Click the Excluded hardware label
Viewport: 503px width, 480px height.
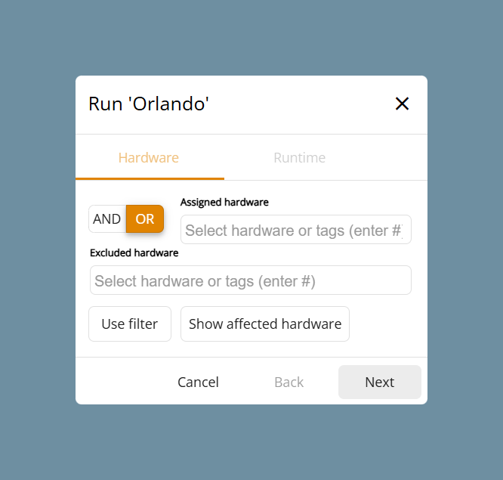(x=134, y=253)
